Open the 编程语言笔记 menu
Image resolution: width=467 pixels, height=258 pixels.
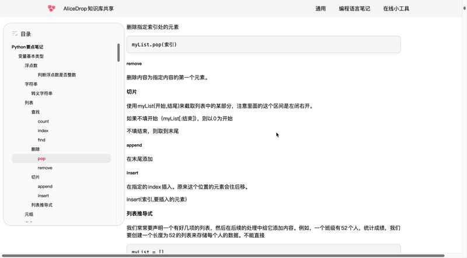[354, 9]
